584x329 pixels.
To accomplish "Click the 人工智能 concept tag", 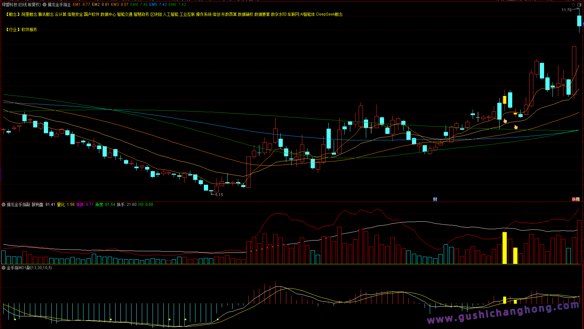I will click(170, 14).
